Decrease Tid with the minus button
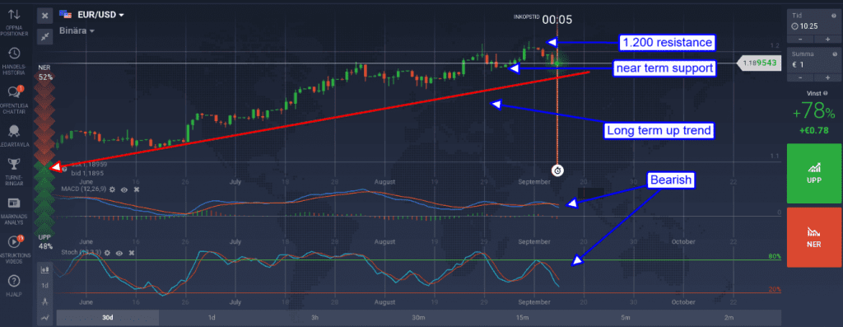The image size is (843, 327). (x=800, y=39)
